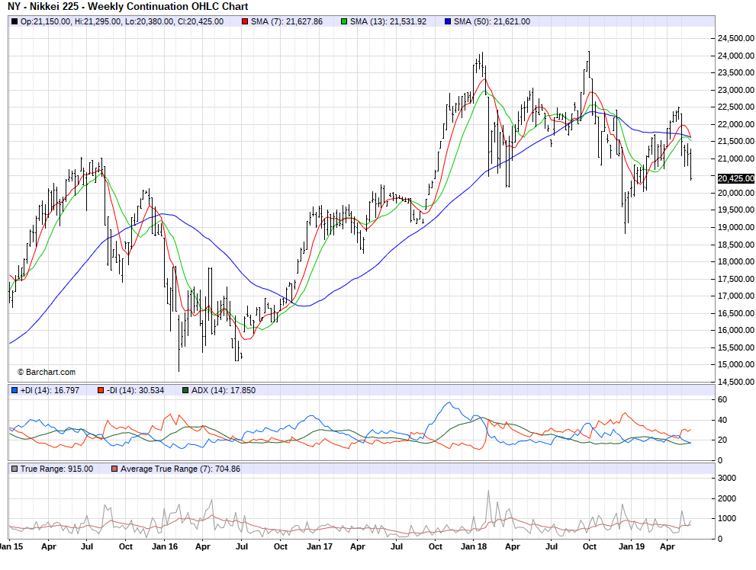Select the Jan 16 date axis label
The image size is (756, 570).
tap(165, 546)
